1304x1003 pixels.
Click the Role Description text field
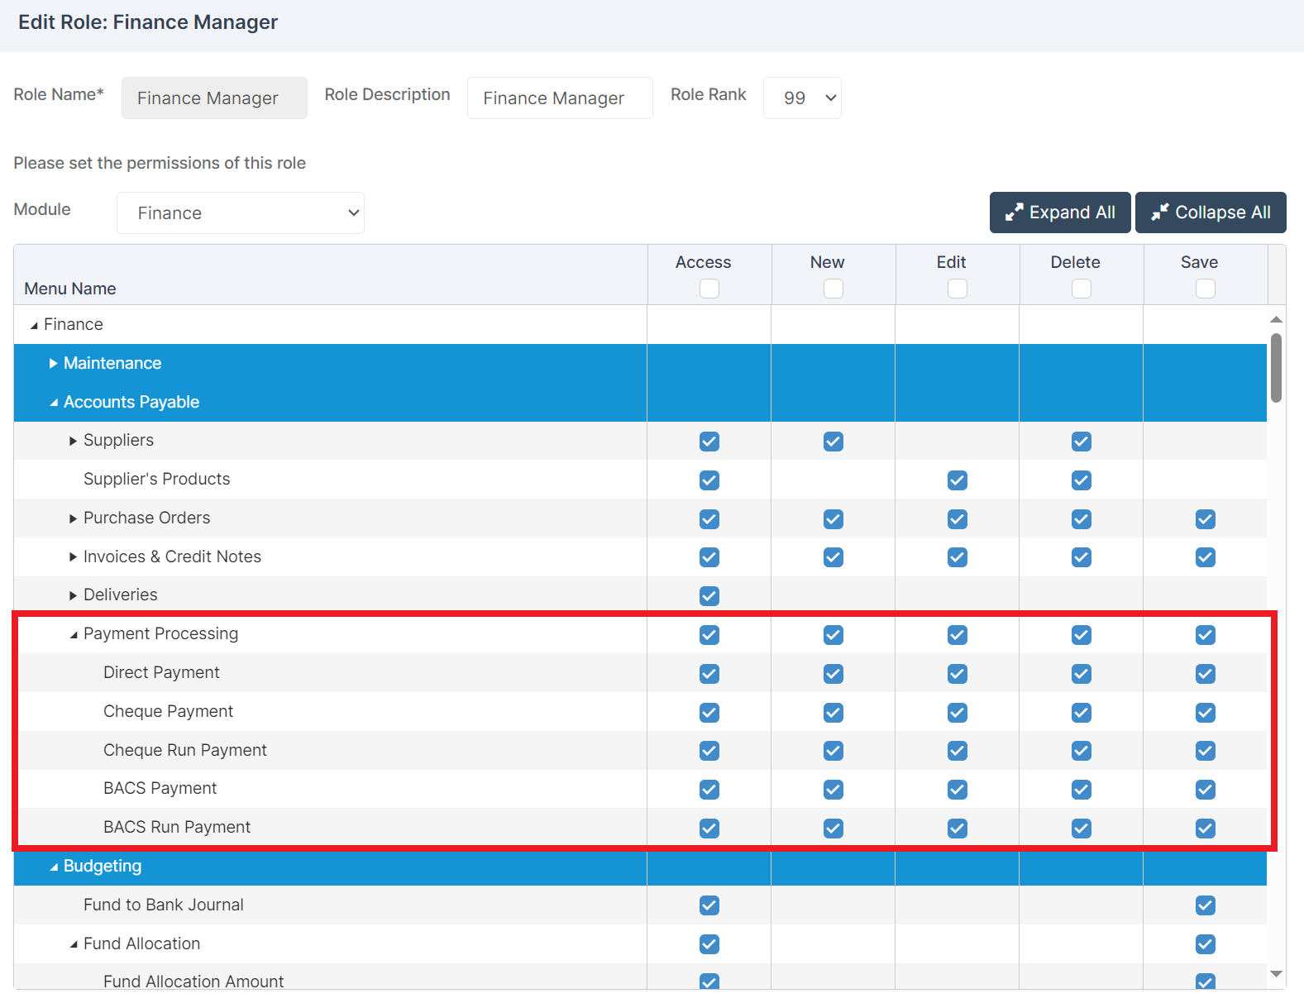(x=559, y=98)
